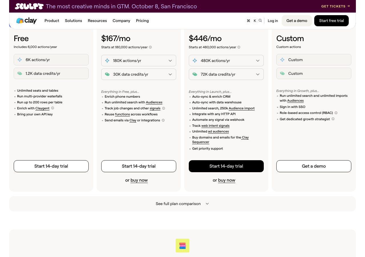
Task: Click info icon after Send emails via Clay
Action: pos(163,120)
